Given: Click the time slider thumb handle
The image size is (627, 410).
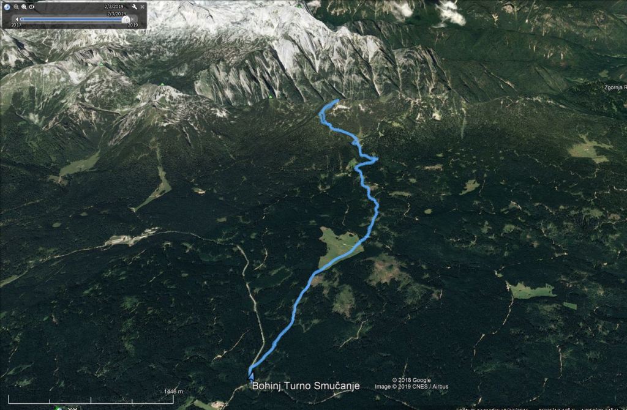Looking at the screenshot, I should (126, 20).
